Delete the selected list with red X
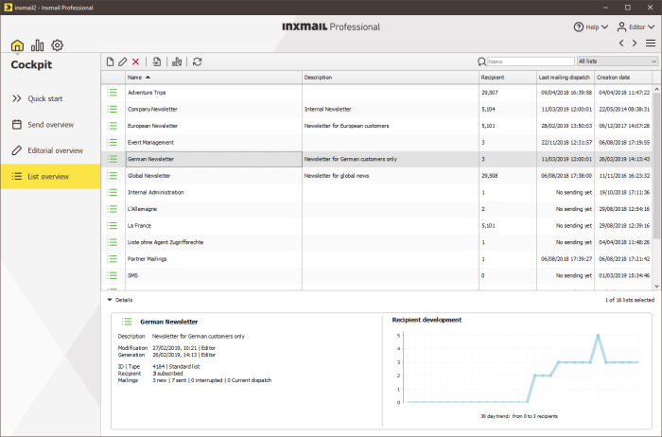Image resolution: width=662 pixels, height=437 pixels. click(x=135, y=61)
